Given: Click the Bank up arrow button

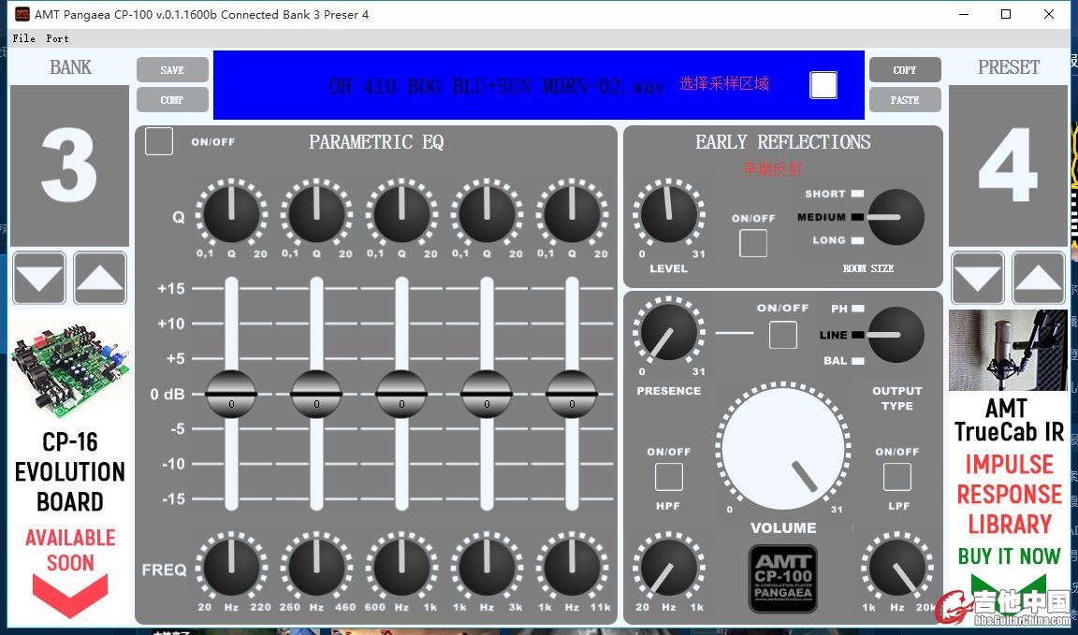Looking at the screenshot, I should coord(100,278).
